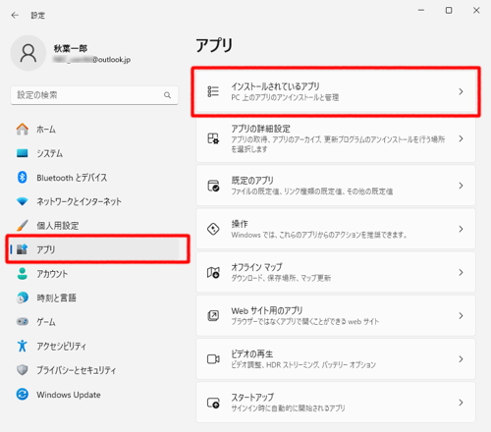Click the network Wi-Fi icon in sidebar
This screenshot has width=491, height=432.
click(23, 201)
